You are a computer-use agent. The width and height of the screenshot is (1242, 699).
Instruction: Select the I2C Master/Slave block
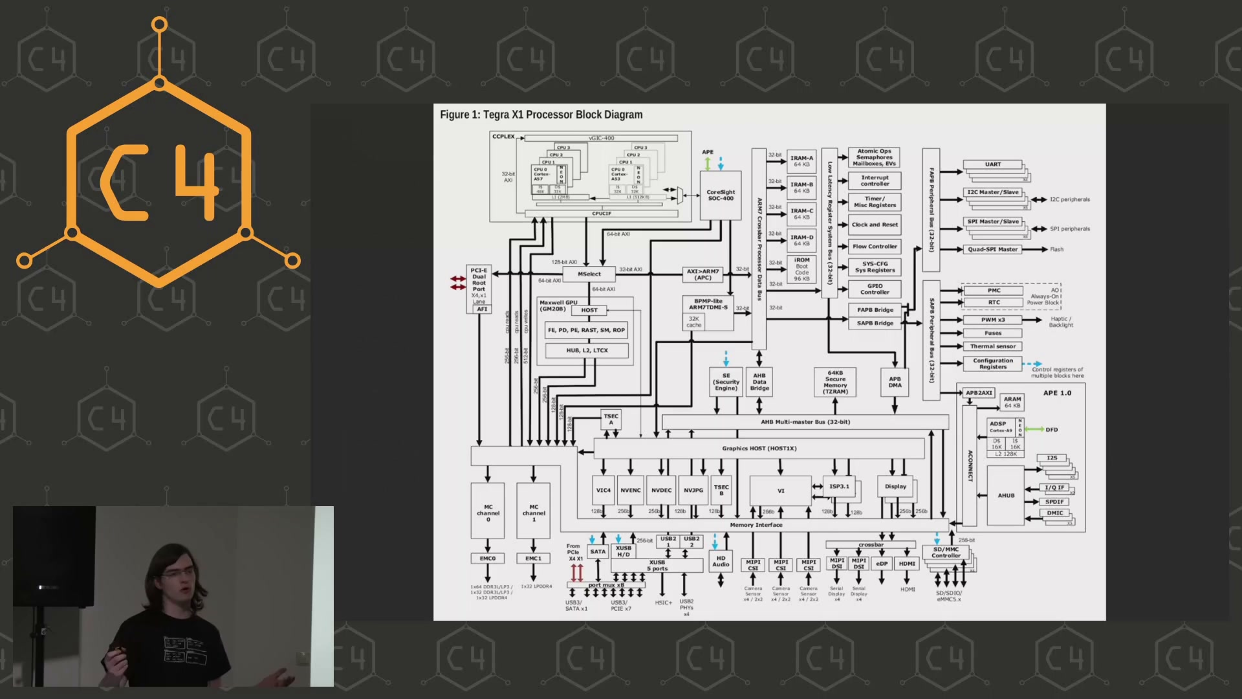click(x=993, y=192)
